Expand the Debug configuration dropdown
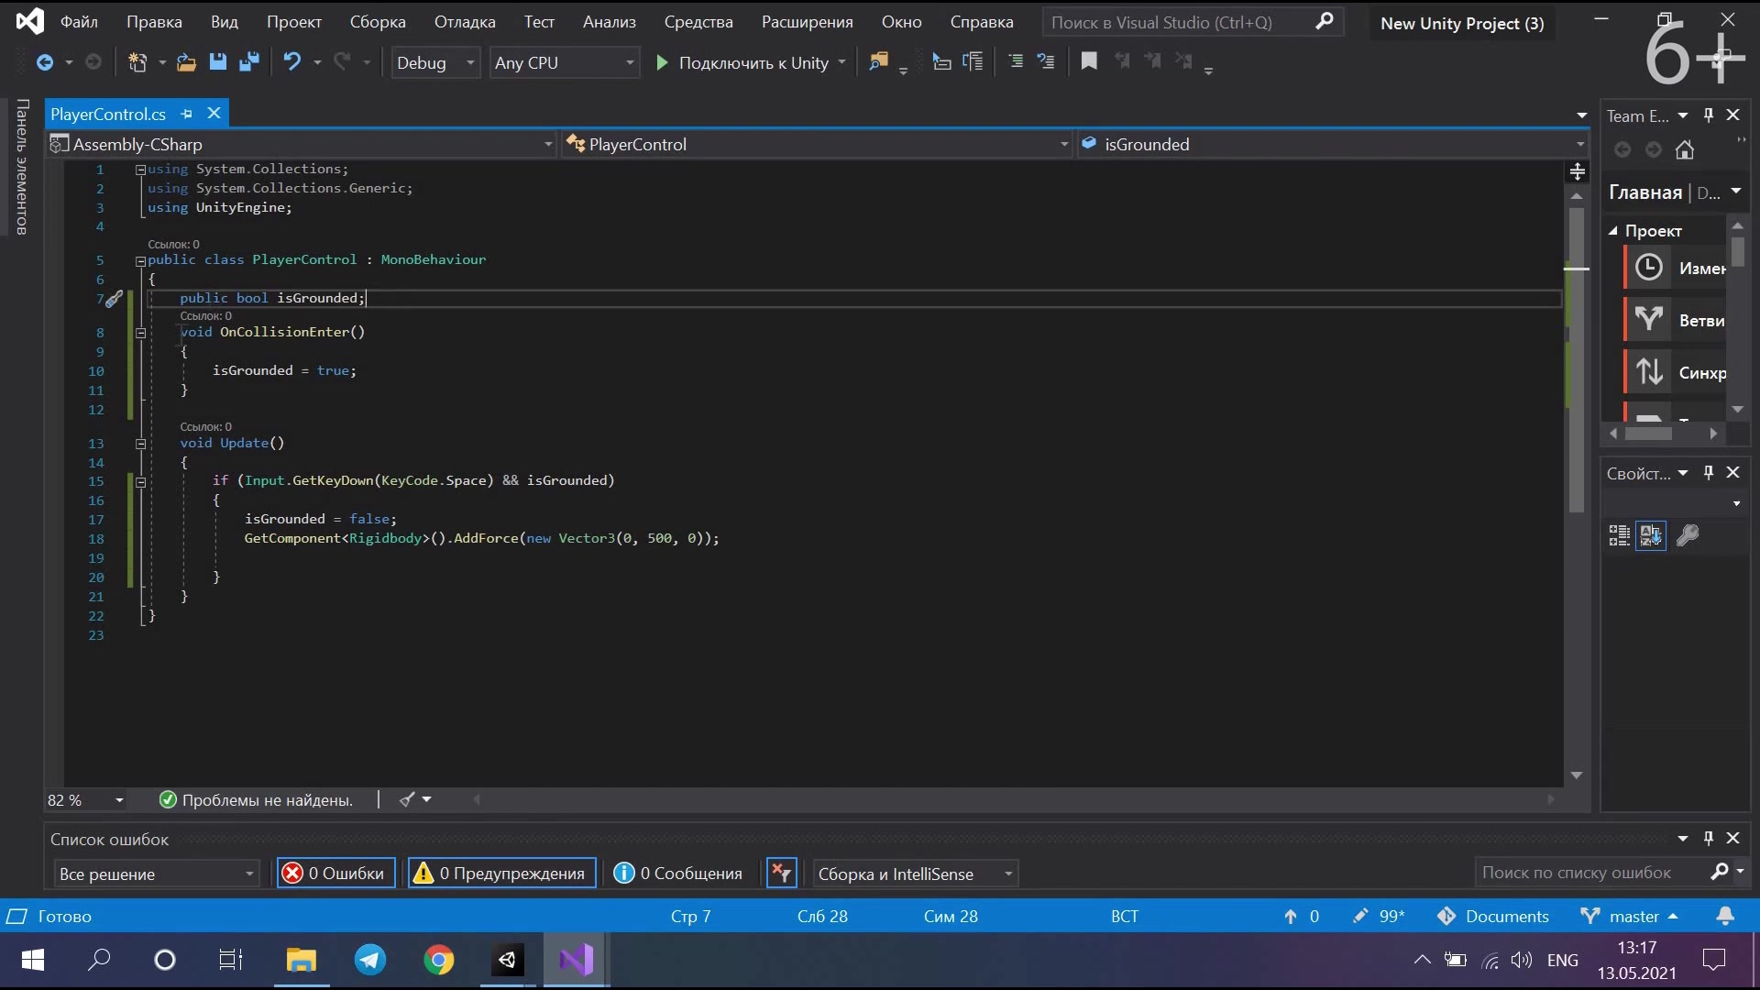 (470, 61)
